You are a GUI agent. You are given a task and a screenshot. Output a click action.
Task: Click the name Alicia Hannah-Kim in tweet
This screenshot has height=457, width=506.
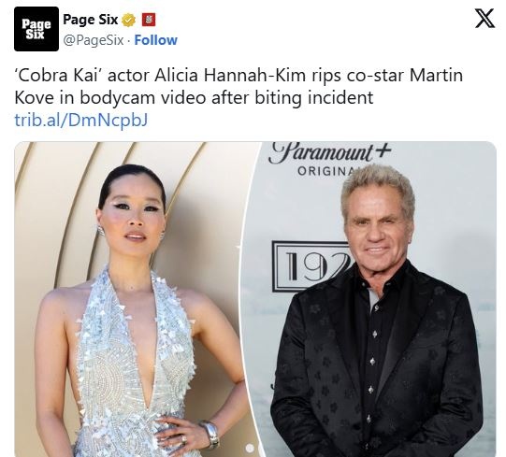(230, 75)
